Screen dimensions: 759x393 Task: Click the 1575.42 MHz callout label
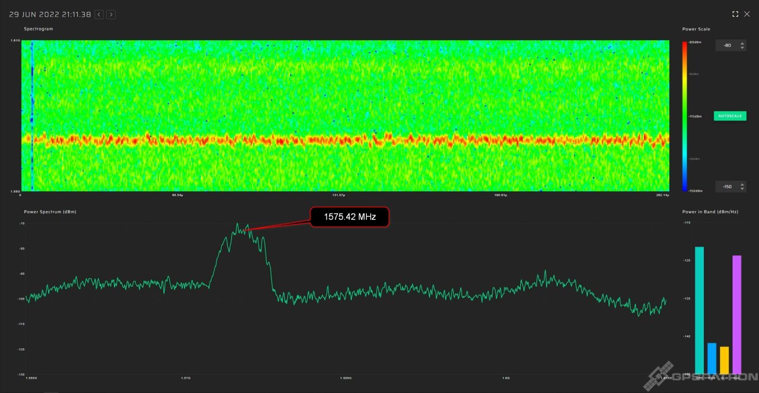tap(349, 217)
